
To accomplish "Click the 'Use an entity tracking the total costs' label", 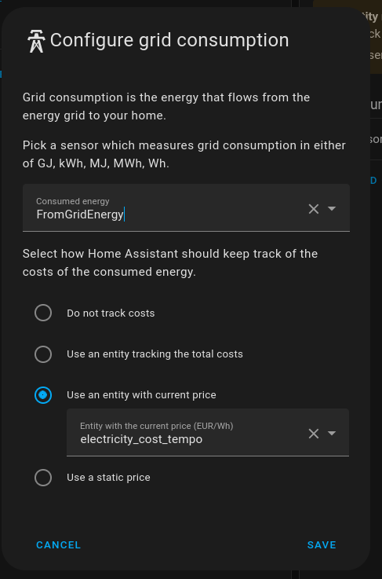I will point(155,354).
